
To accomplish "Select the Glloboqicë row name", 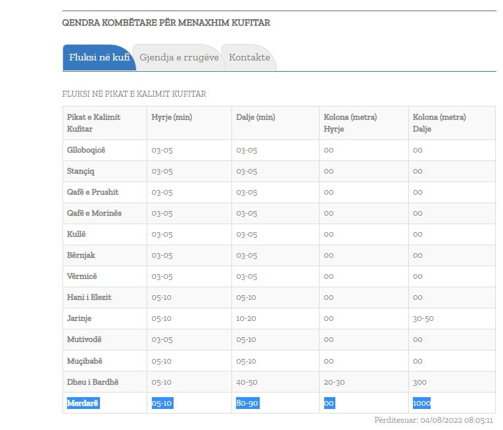I will click(86, 151).
